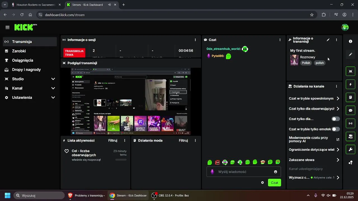The height and width of the screenshot is (201, 358).
Task: Open chat settings gear icon
Action: click(x=262, y=183)
